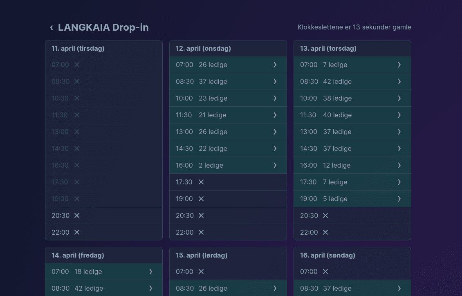The width and height of the screenshot is (462, 296).
Task: Click the heading '16. april (søndag)'
Action: click(327, 256)
